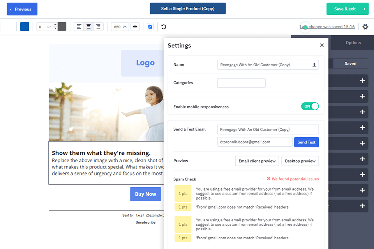This screenshot has height=249, width=374.
Task: Click the full-width arrows icon
Action: click(x=135, y=26)
